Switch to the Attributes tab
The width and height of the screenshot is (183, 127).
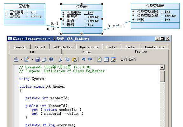(x=63, y=47)
